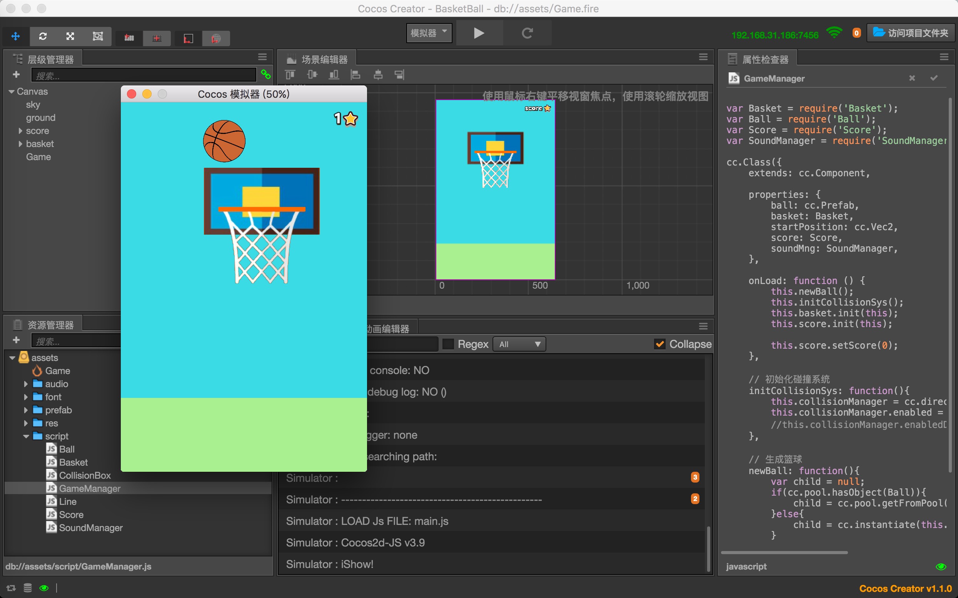Click the green link icon beside the hierarchy search

[266, 74]
